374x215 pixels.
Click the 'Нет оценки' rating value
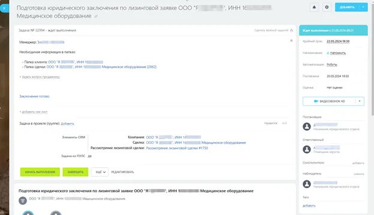coord(334,88)
